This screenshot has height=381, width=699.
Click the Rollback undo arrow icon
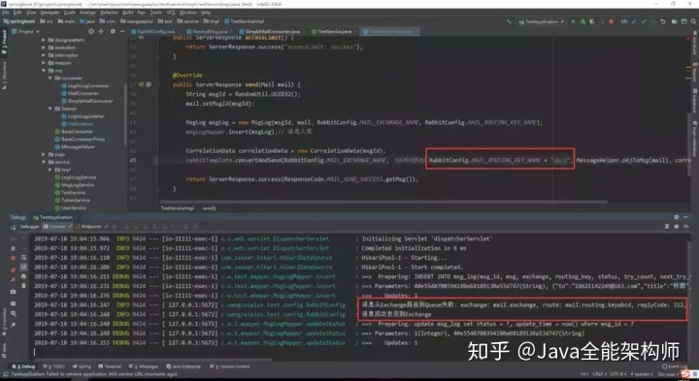coord(663,21)
